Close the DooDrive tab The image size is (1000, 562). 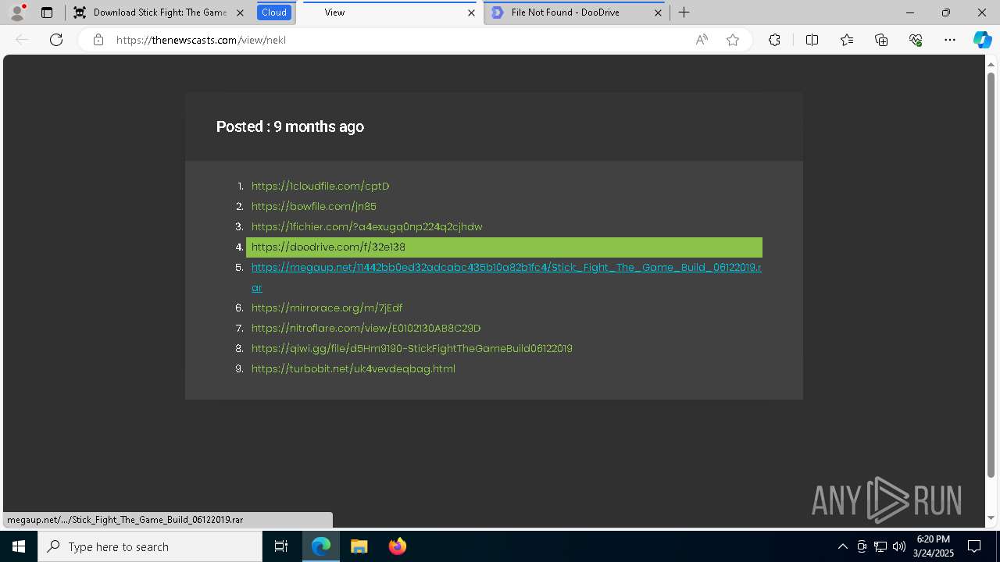click(658, 12)
